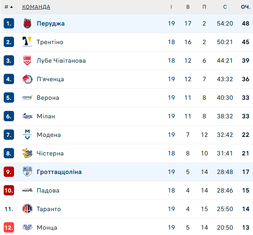Click the Модена team logo
The height and width of the screenshot is (235, 253).
coord(27,135)
